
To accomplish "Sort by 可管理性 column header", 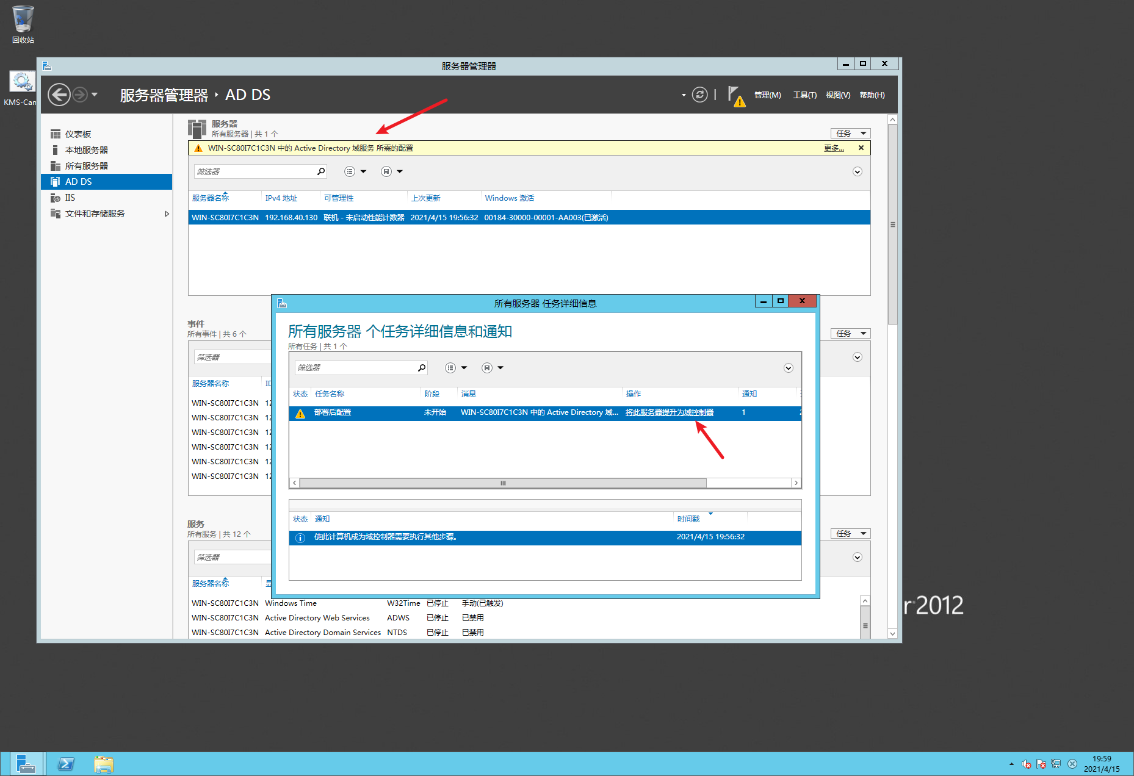I will 339,198.
